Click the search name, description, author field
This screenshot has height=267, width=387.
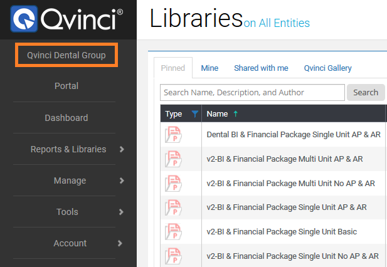click(252, 93)
